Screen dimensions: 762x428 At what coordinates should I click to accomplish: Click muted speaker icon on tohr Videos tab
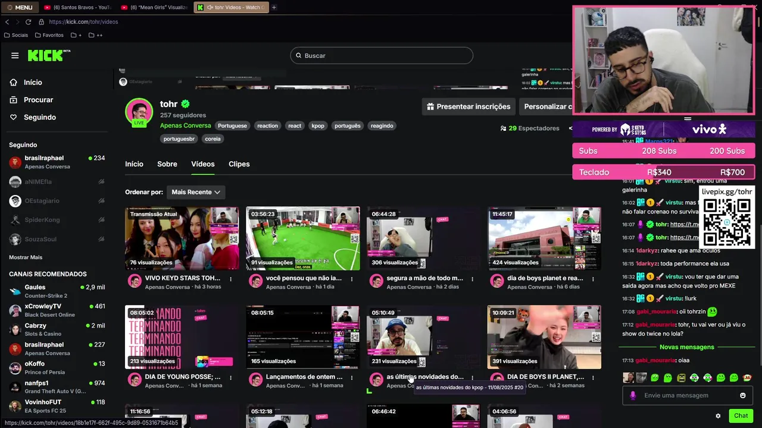tap(211, 7)
